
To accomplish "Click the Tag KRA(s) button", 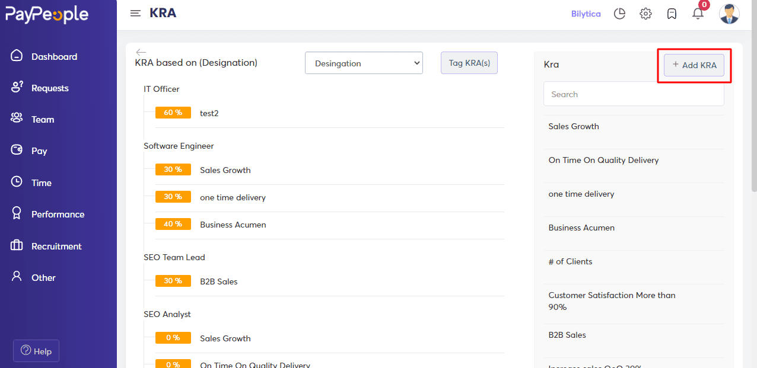I will pyautogui.click(x=469, y=63).
